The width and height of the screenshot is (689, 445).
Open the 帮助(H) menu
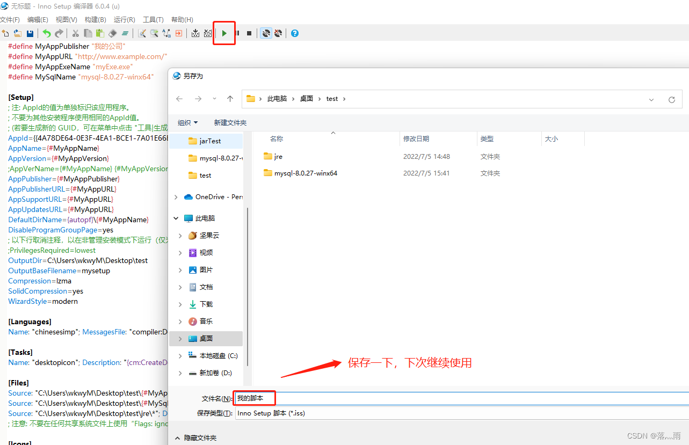(182, 20)
